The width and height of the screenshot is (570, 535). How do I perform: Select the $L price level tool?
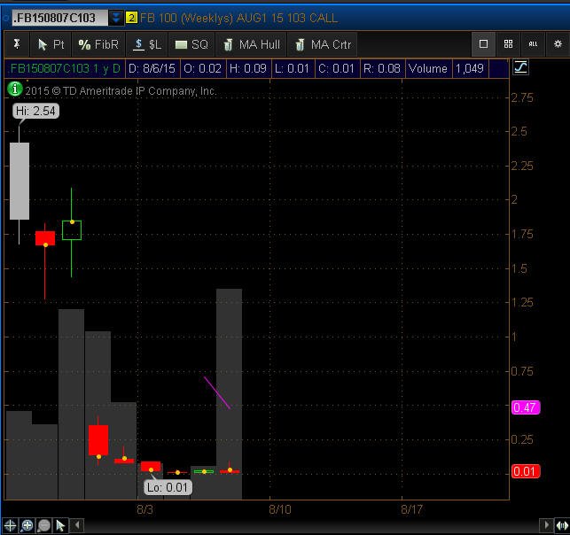point(147,44)
